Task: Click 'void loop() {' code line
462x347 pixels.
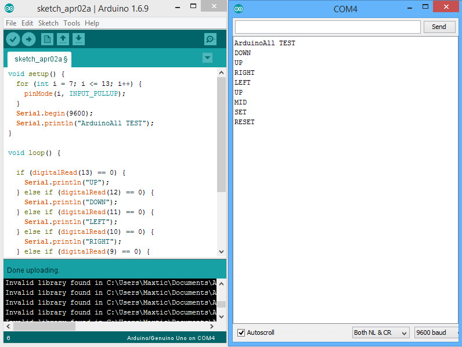Action: 34,153
